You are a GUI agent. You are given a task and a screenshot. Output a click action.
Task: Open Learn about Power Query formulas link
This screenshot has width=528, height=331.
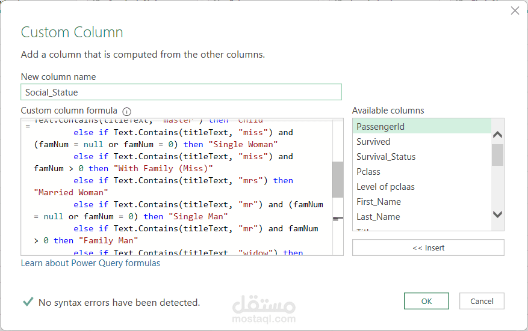(x=90, y=263)
